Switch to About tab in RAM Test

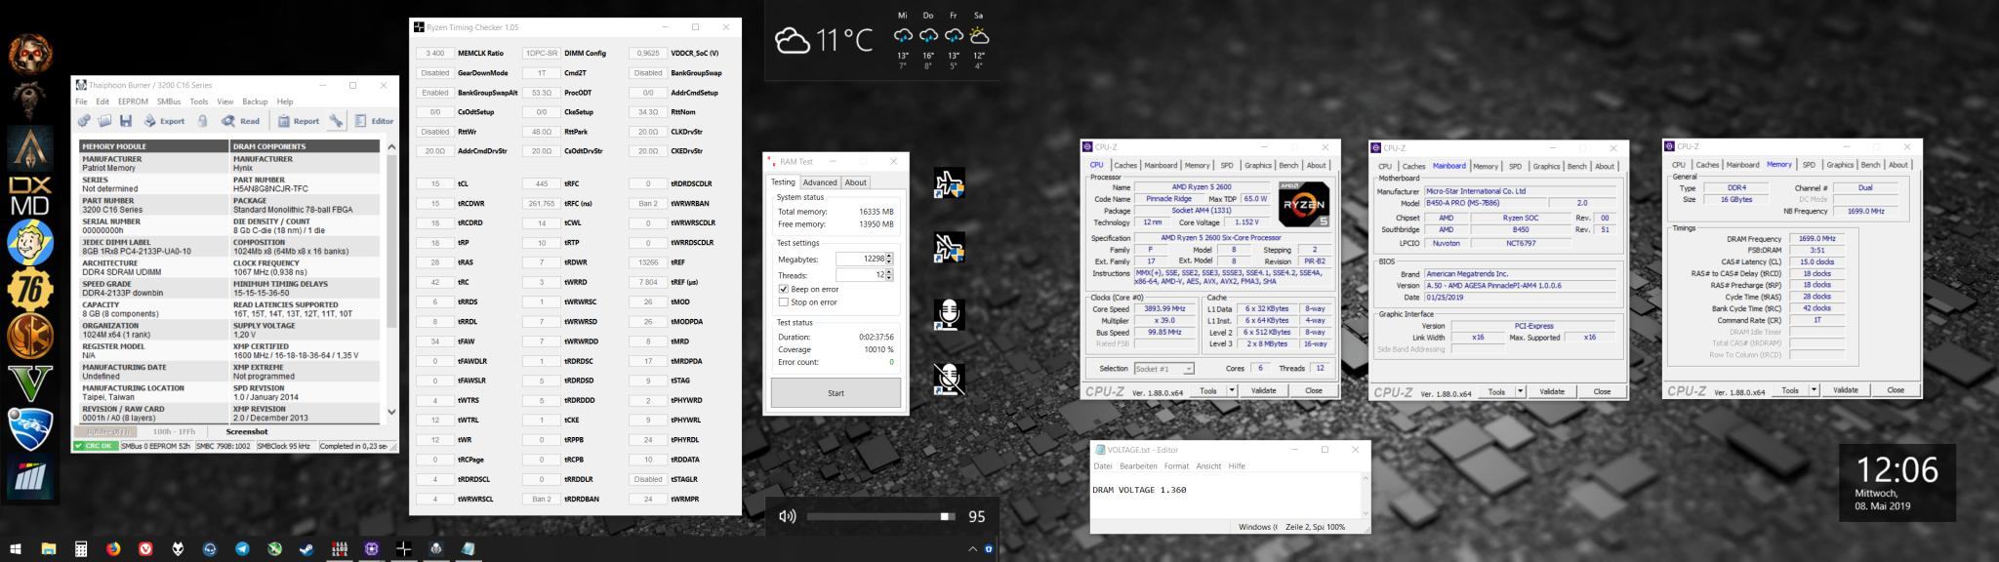[856, 182]
